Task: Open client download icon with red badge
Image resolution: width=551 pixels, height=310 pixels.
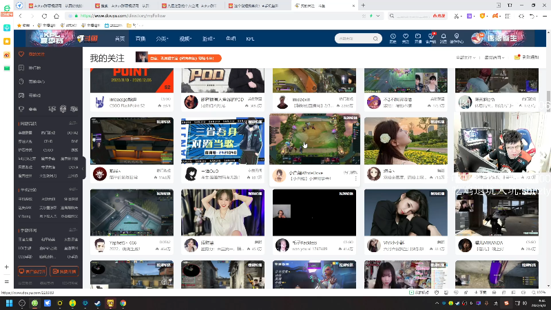Action: 431,38
